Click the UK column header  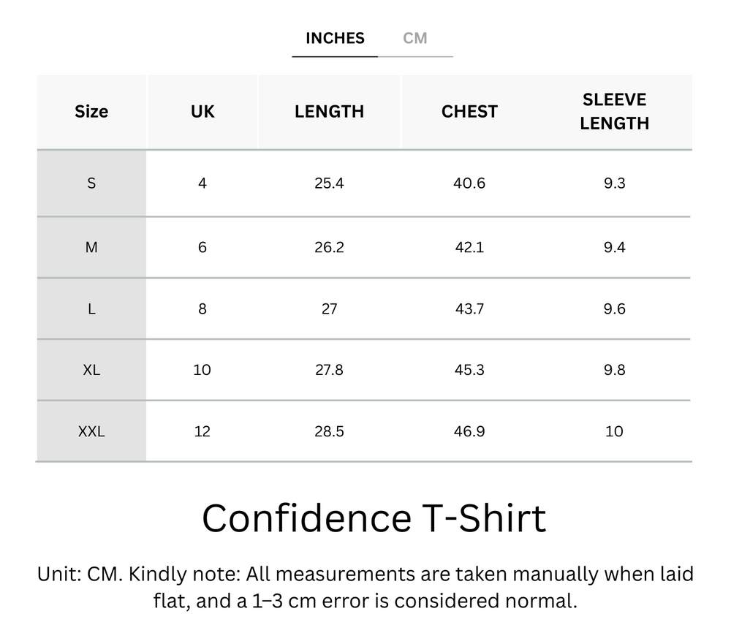pyautogui.click(x=202, y=111)
